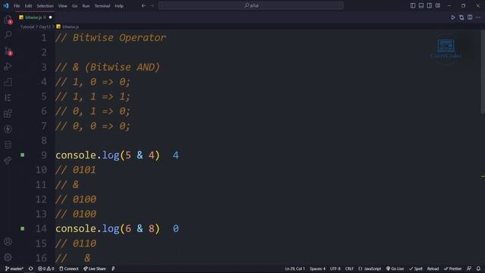
Task: Start Live Share from status bar
Action: (94, 268)
